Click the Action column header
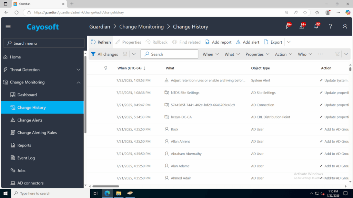 (326, 68)
